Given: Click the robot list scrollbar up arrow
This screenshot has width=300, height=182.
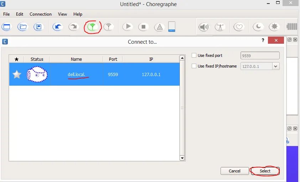Looking at the screenshot, I should (182, 58).
